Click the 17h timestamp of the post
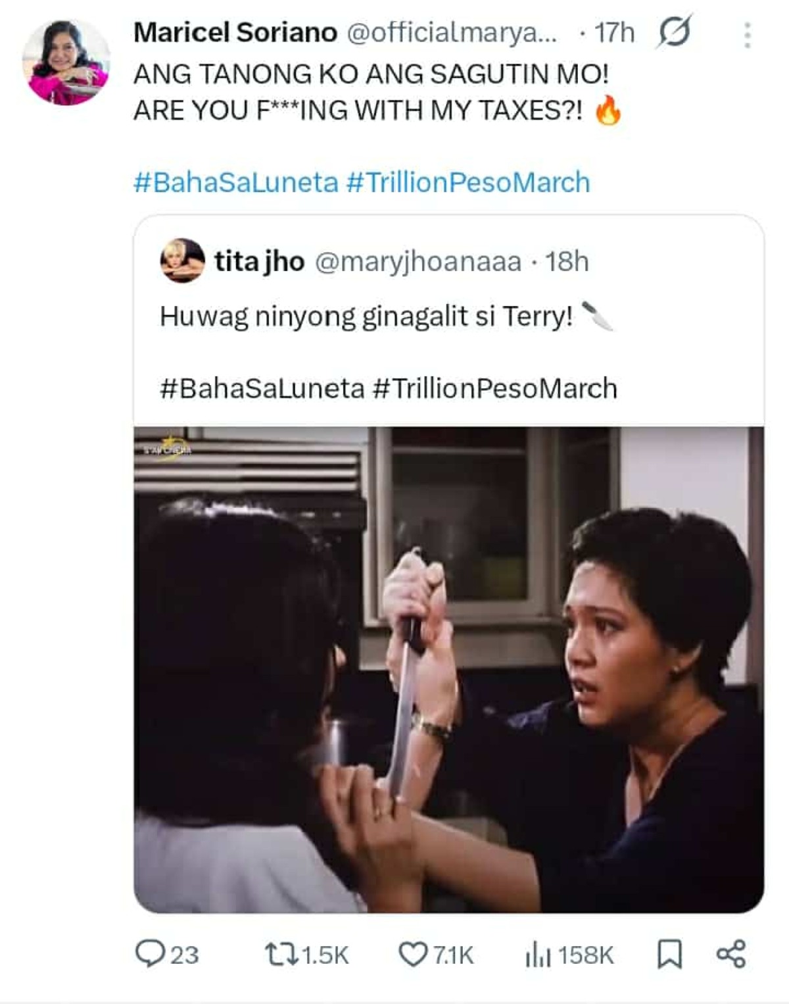789x1004 pixels. (x=614, y=32)
